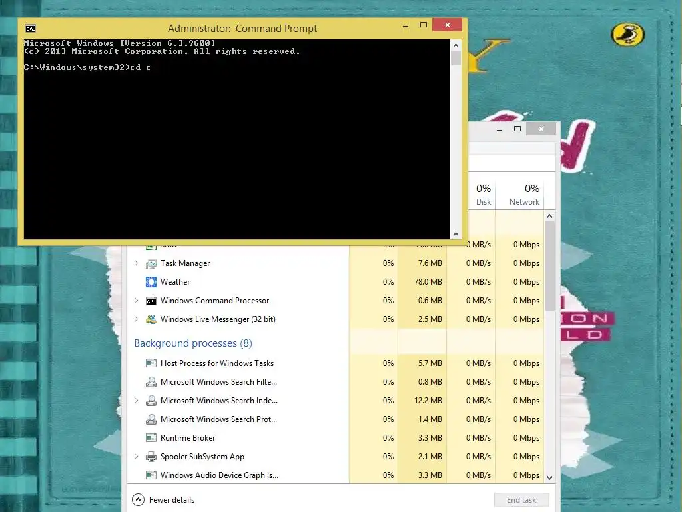
Task: Click the End task button
Action: [x=521, y=500]
